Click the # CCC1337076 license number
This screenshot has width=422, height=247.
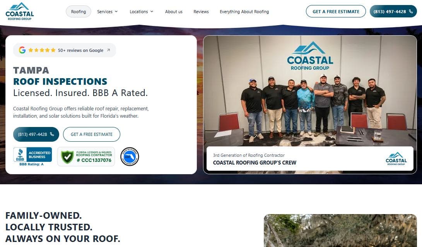tap(94, 160)
